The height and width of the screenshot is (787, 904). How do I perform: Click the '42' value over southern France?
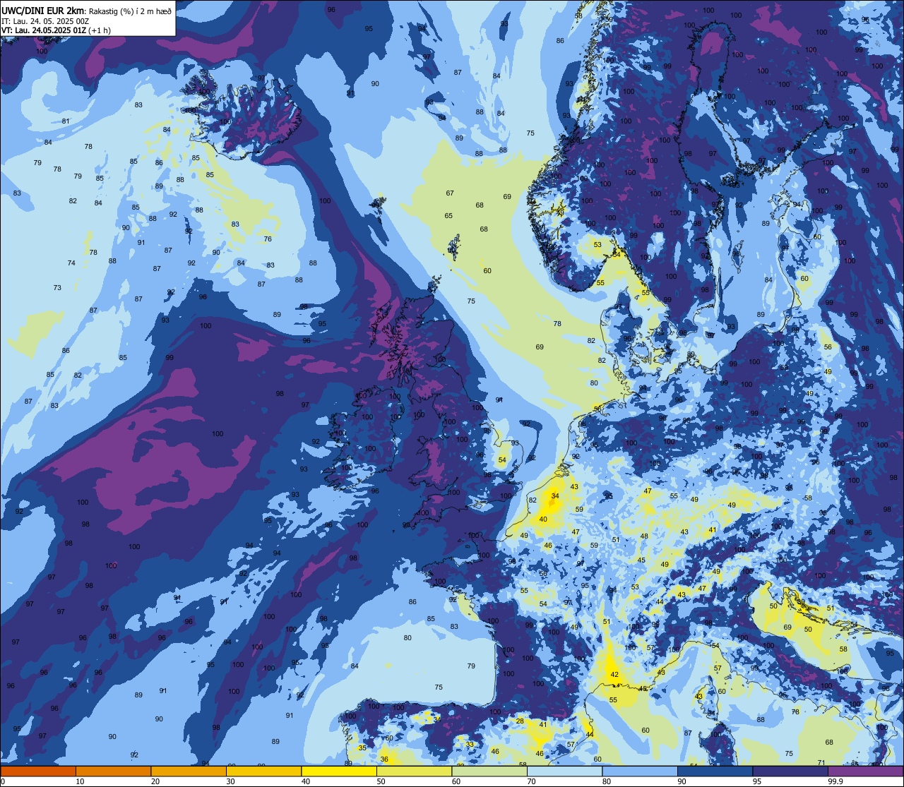coord(614,675)
